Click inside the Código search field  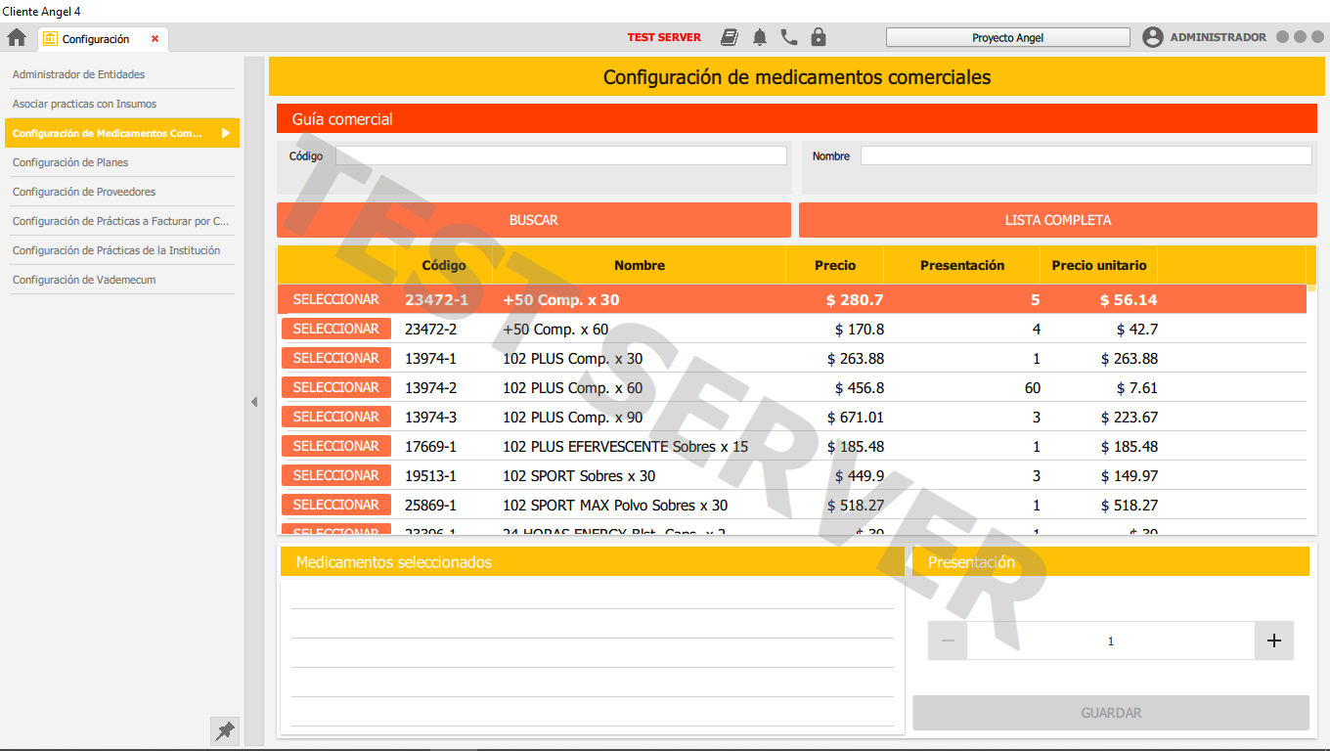point(558,155)
